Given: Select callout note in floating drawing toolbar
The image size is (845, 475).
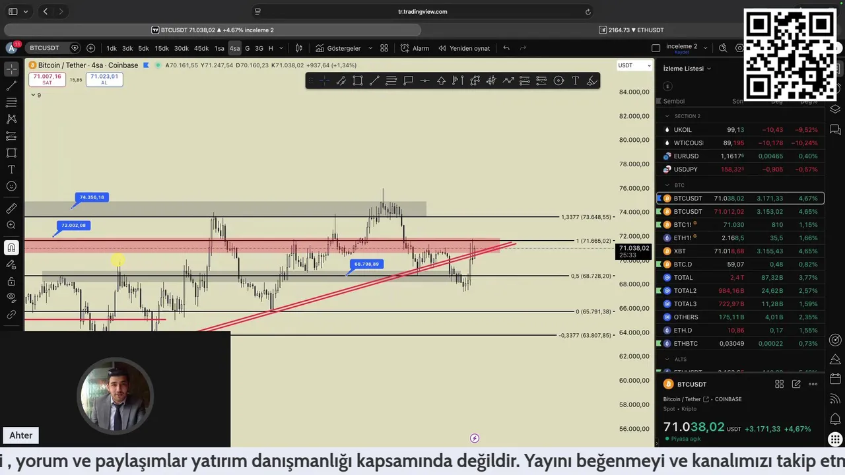Looking at the screenshot, I should pyautogui.click(x=408, y=80).
